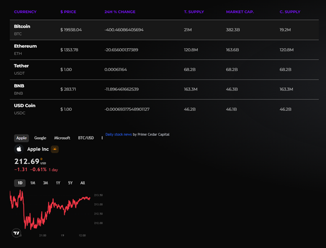Select the 1D time range
The width and height of the screenshot is (326, 248).
20,183
